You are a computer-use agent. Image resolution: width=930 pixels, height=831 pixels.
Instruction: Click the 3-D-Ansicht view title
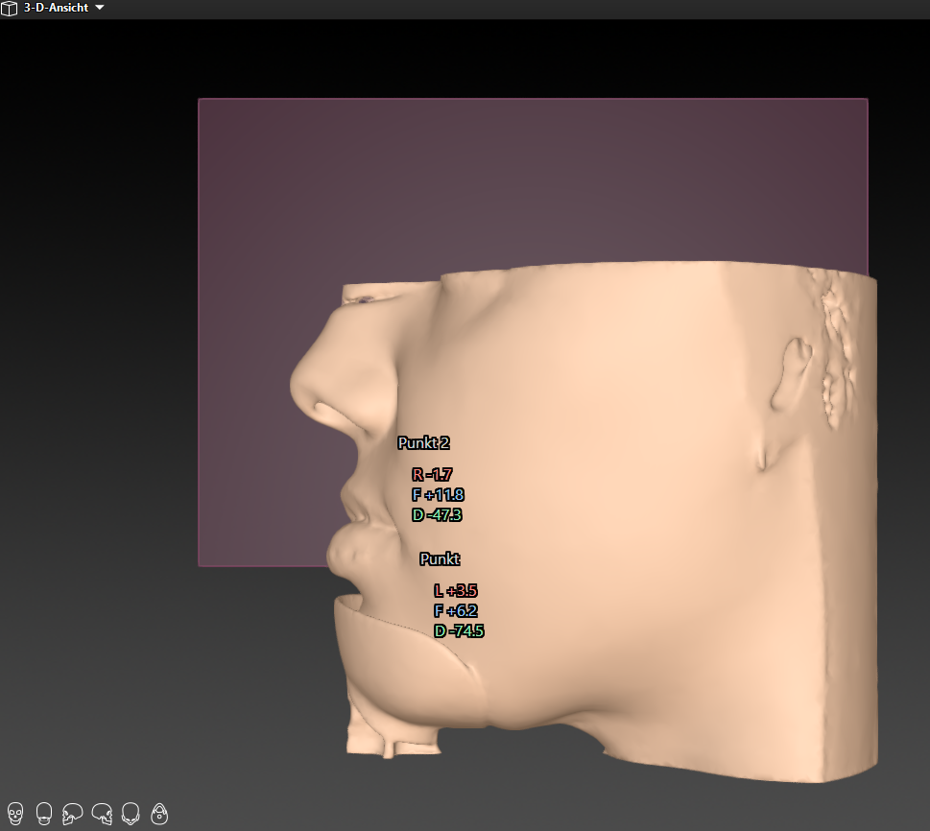pyautogui.click(x=56, y=8)
